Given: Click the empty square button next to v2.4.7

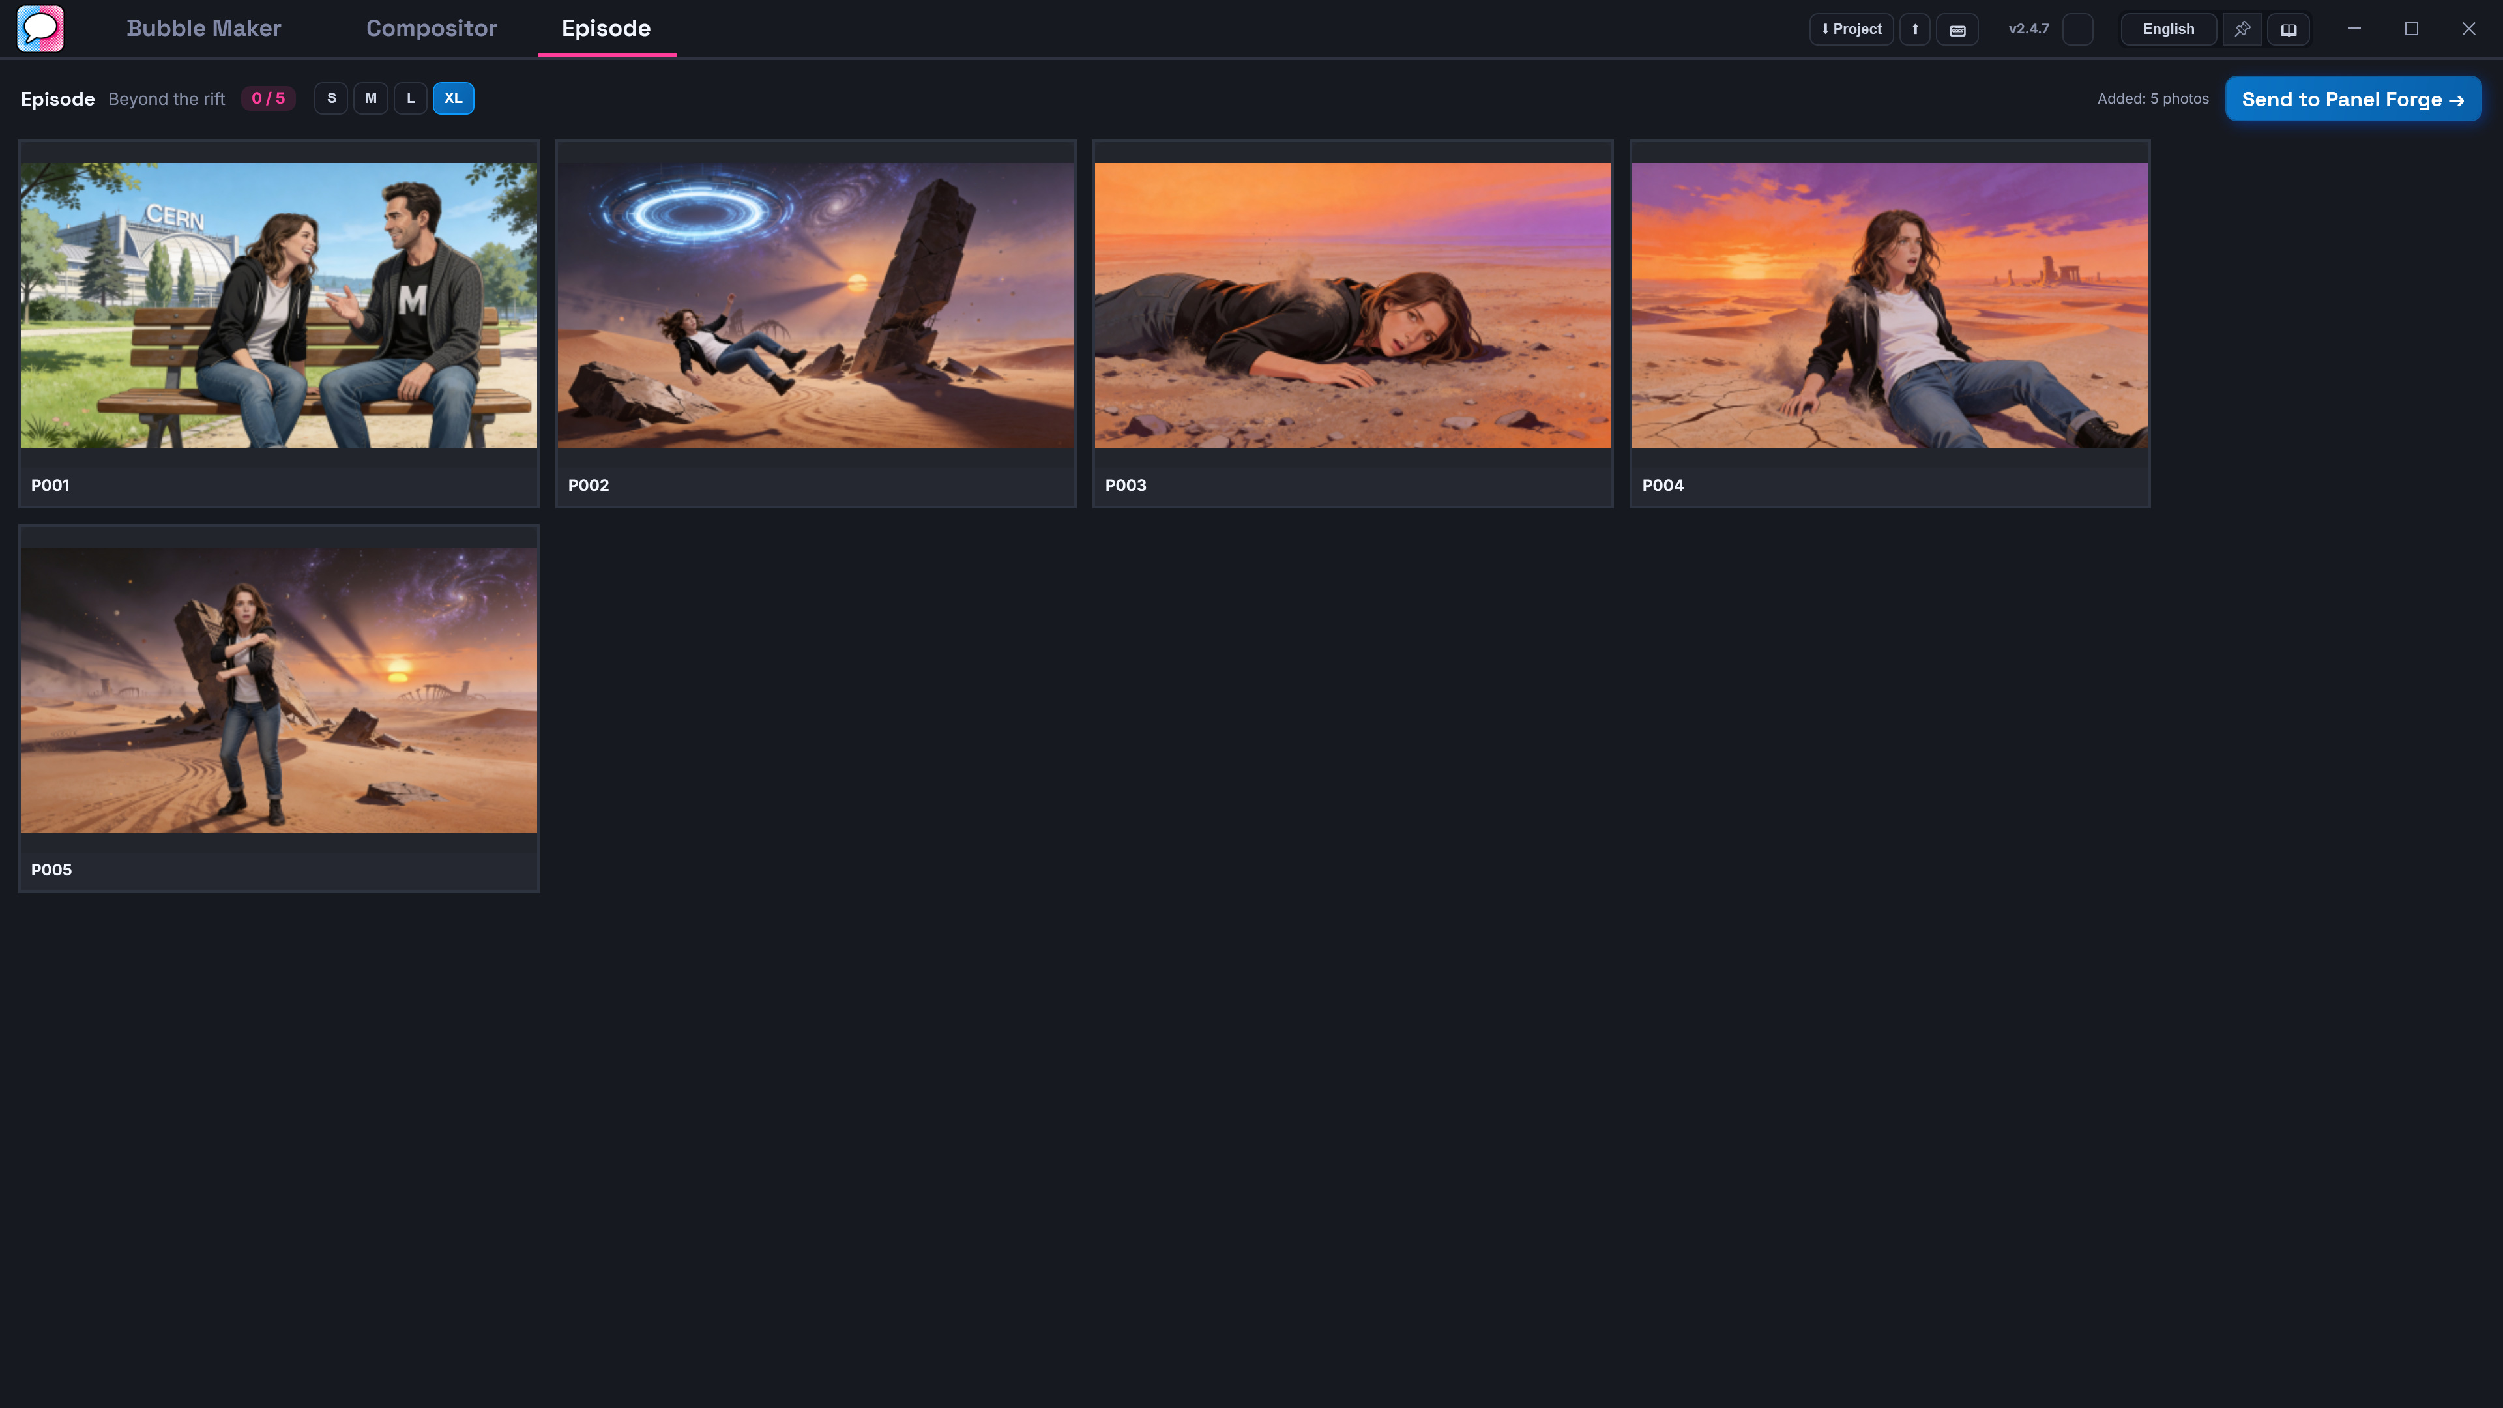Looking at the screenshot, I should (x=2077, y=29).
